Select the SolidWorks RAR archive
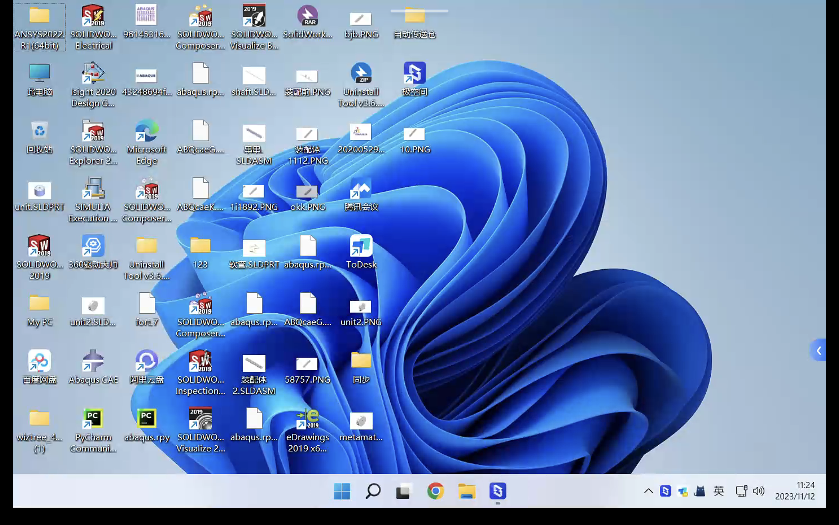Screen dimensions: 839x525 pyautogui.click(x=308, y=21)
